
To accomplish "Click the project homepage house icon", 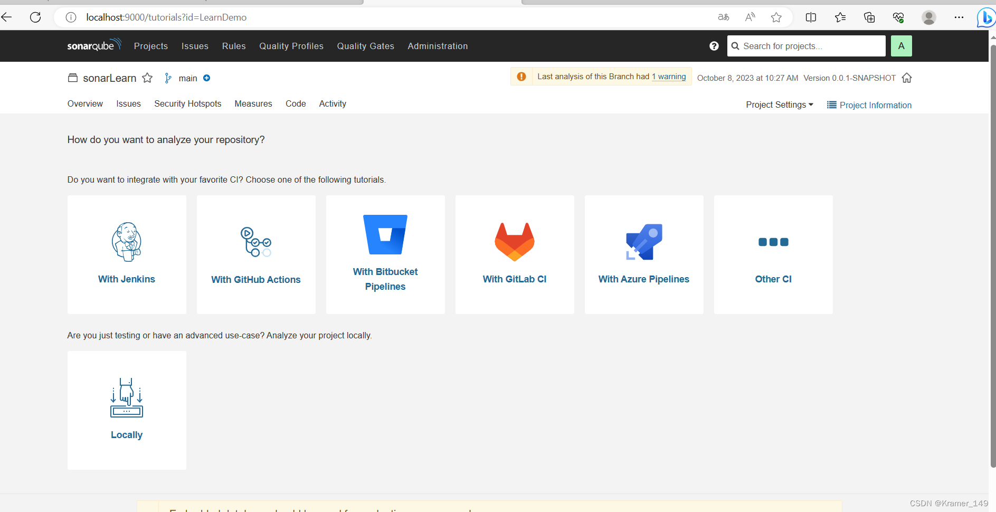I will 907,78.
